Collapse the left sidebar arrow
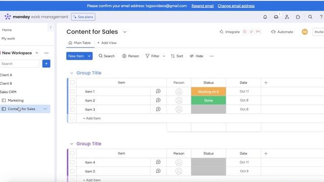The height and width of the screenshot is (182, 324). pyautogui.click(x=51, y=27)
